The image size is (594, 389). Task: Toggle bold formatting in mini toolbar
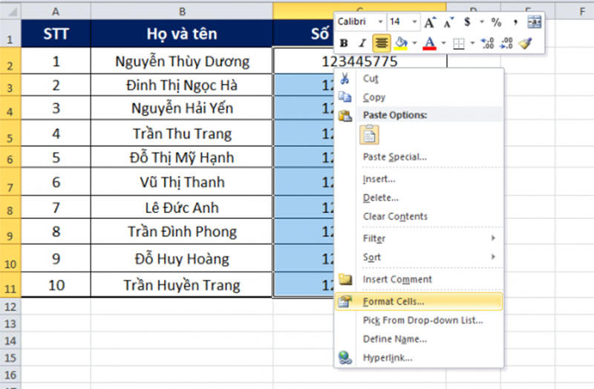click(344, 43)
